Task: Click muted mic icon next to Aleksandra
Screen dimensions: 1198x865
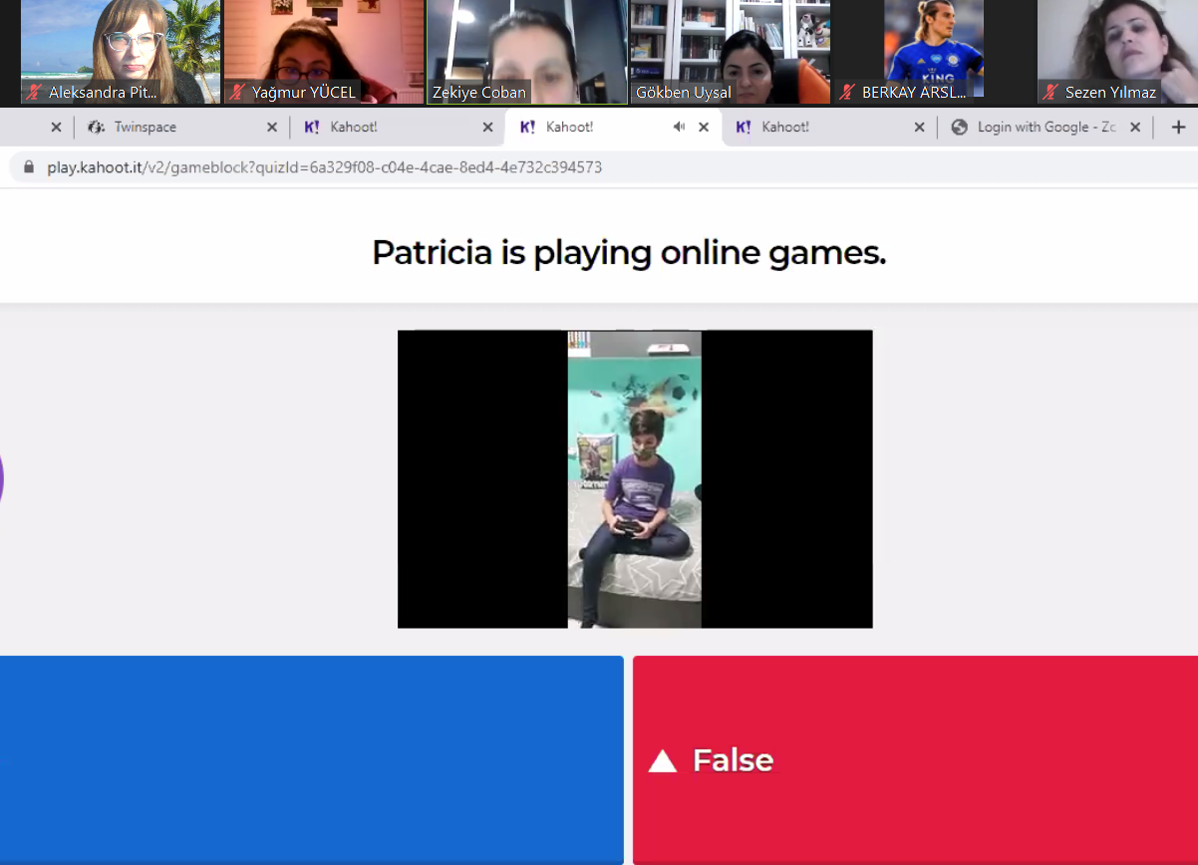Action: 34,93
